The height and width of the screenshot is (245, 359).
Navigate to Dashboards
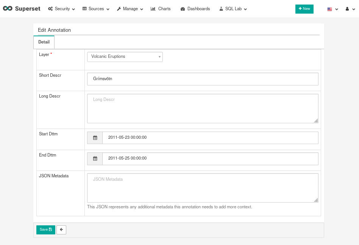195,9
